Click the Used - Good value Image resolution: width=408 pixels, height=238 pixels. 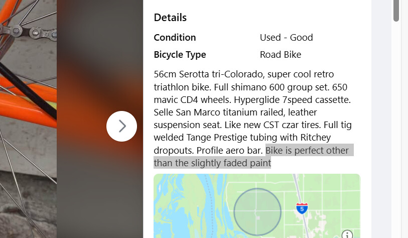click(286, 38)
